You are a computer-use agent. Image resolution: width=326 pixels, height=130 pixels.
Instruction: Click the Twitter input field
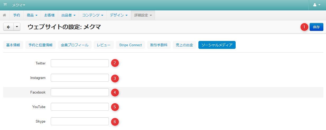80,63
